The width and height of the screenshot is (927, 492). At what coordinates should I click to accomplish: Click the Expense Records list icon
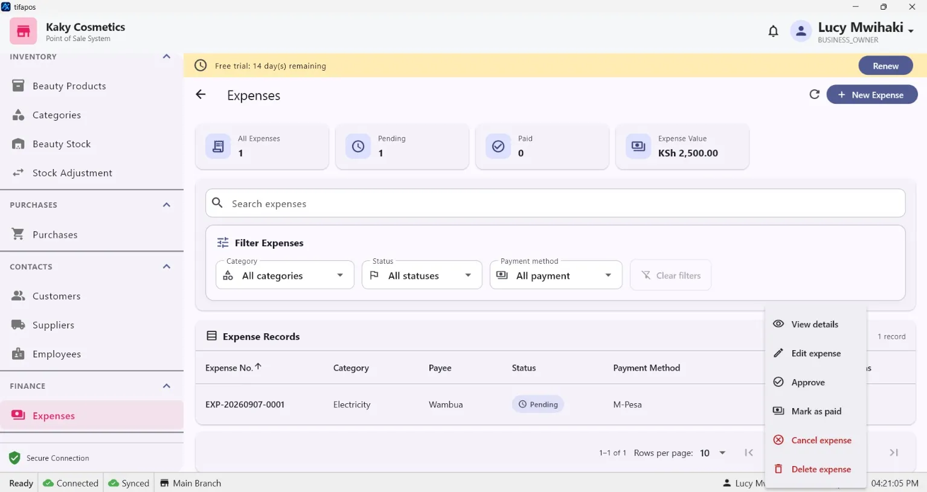tap(212, 336)
